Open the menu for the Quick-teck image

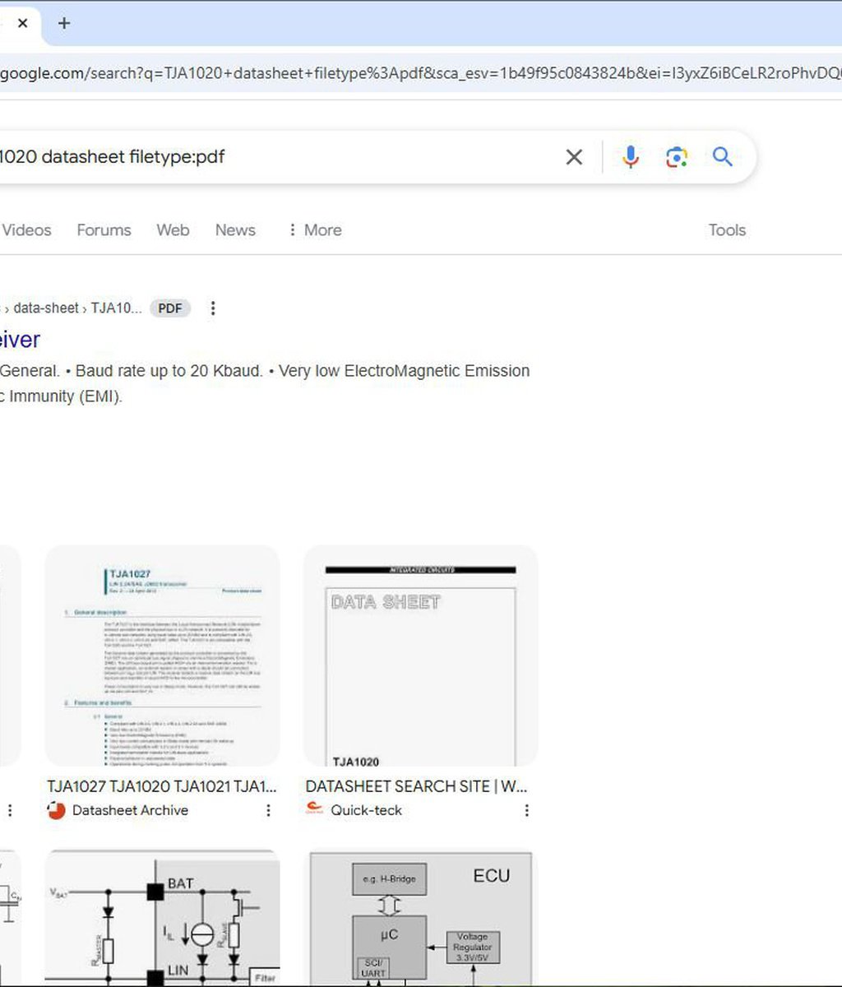[526, 810]
